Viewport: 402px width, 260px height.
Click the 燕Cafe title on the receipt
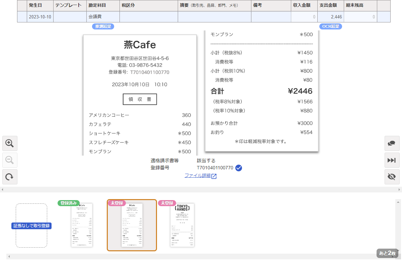coord(140,45)
